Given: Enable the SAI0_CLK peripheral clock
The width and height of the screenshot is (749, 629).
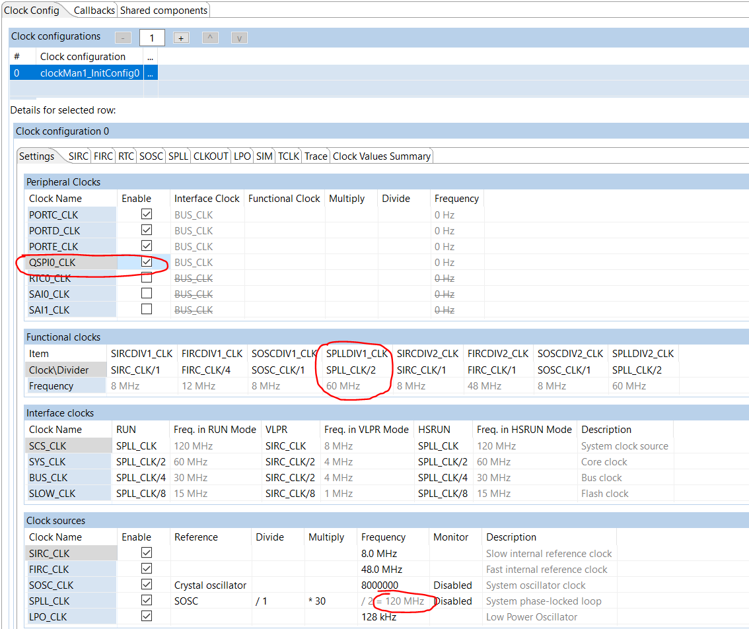Looking at the screenshot, I should click(x=146, y=294).
